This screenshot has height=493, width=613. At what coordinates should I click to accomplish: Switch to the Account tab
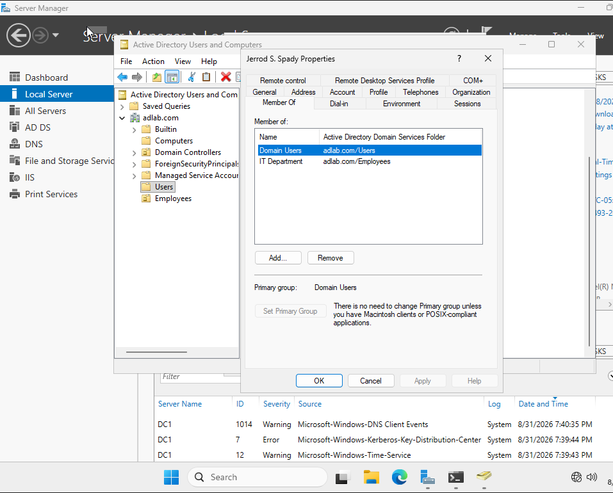(343, 92)
